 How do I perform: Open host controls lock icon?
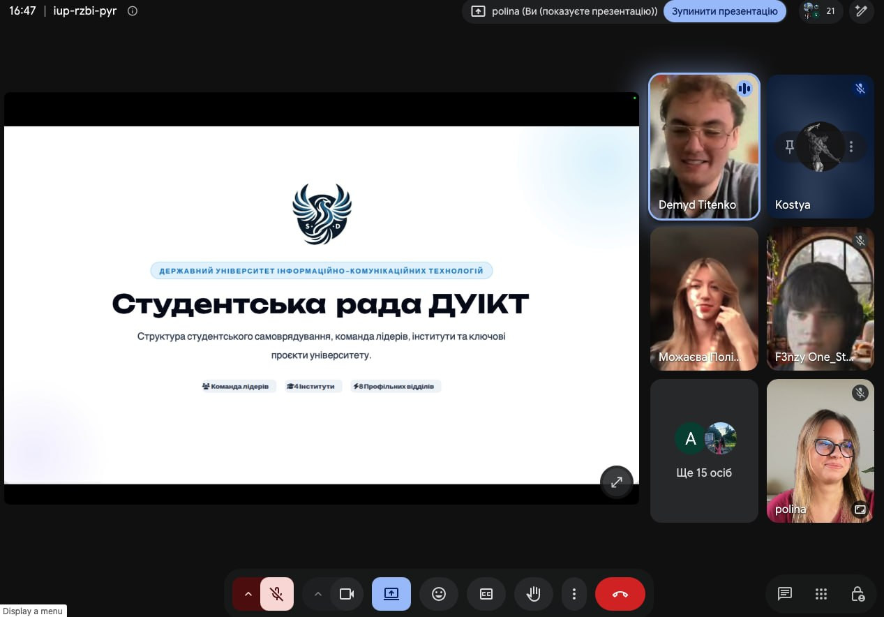[858, 594]
